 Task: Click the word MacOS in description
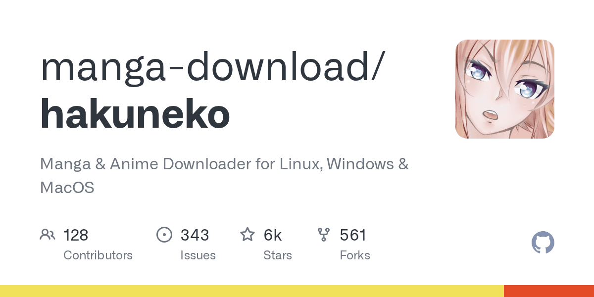click(67, 188)
